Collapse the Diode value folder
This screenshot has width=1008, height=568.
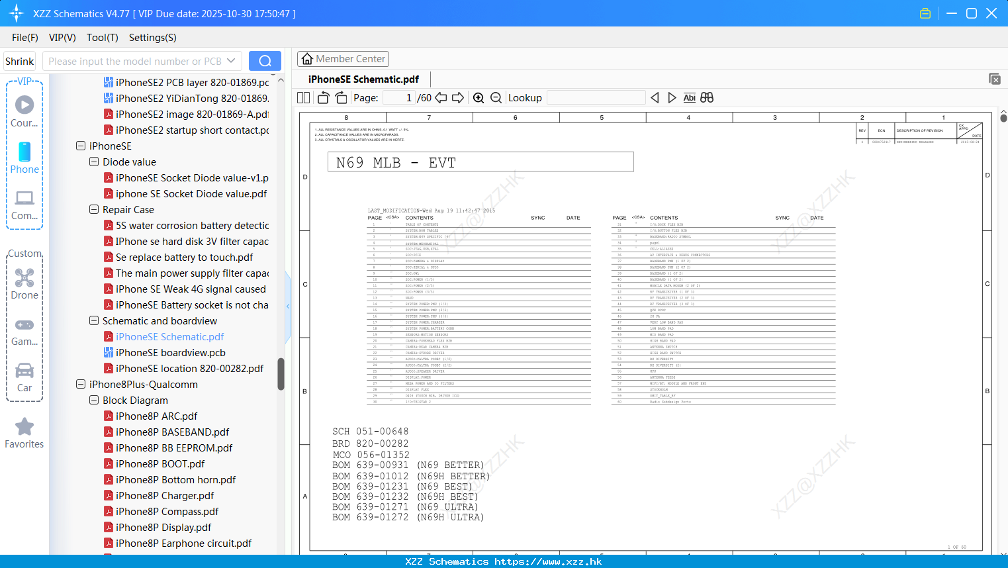[x=94, y=162]
